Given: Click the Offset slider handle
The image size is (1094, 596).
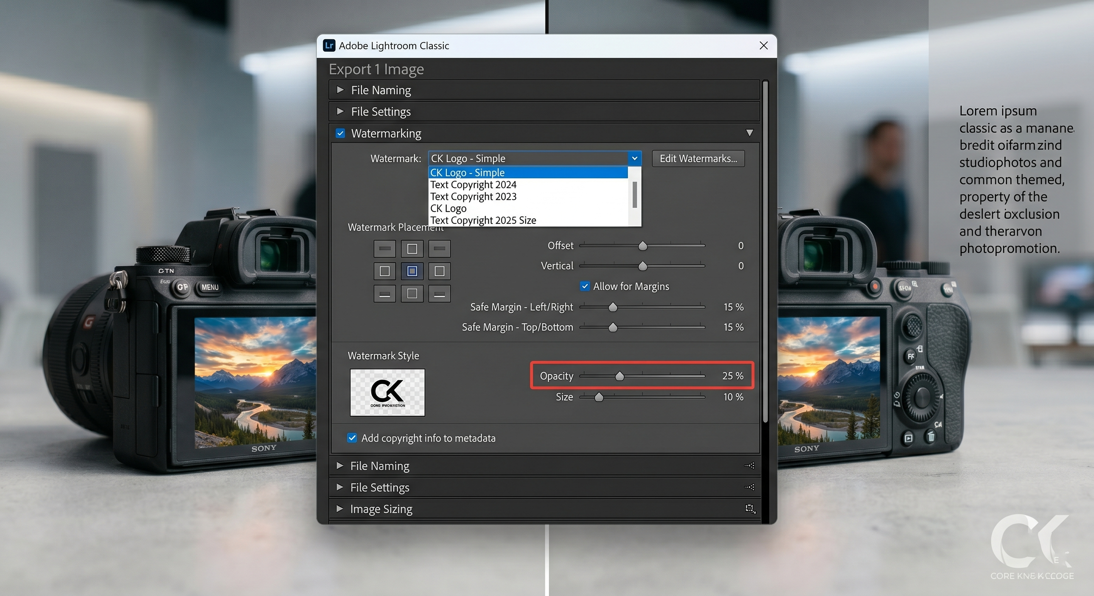Looking at the screenshot, I should [643, 246].
